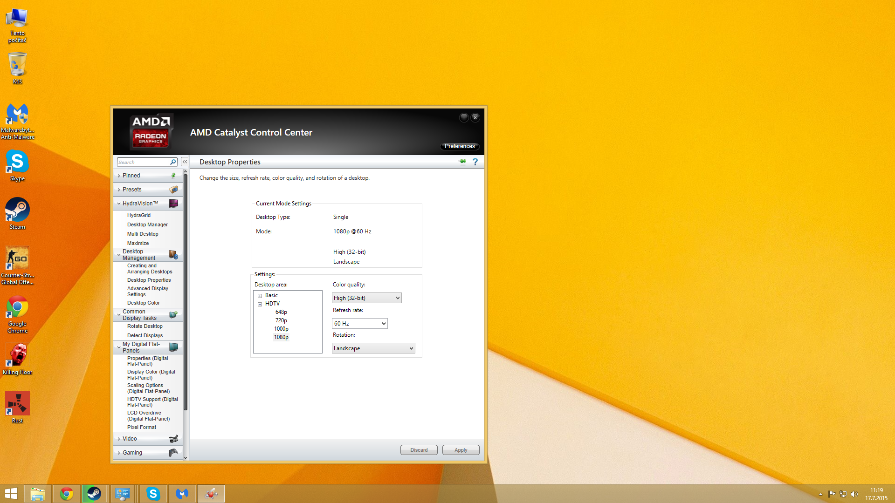This screenshot has width=895, height=503.
Task: Collapse sidebar with double-arrow icon
Action: click(185, 162)
